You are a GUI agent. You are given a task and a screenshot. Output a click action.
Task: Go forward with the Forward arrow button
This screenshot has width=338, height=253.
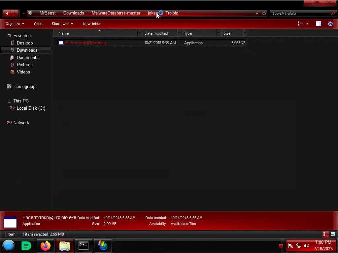pyautogui.click(x=15, y=13)
